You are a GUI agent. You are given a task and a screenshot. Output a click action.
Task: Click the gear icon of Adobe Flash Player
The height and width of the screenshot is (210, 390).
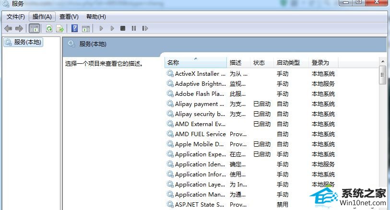[170, 93]
